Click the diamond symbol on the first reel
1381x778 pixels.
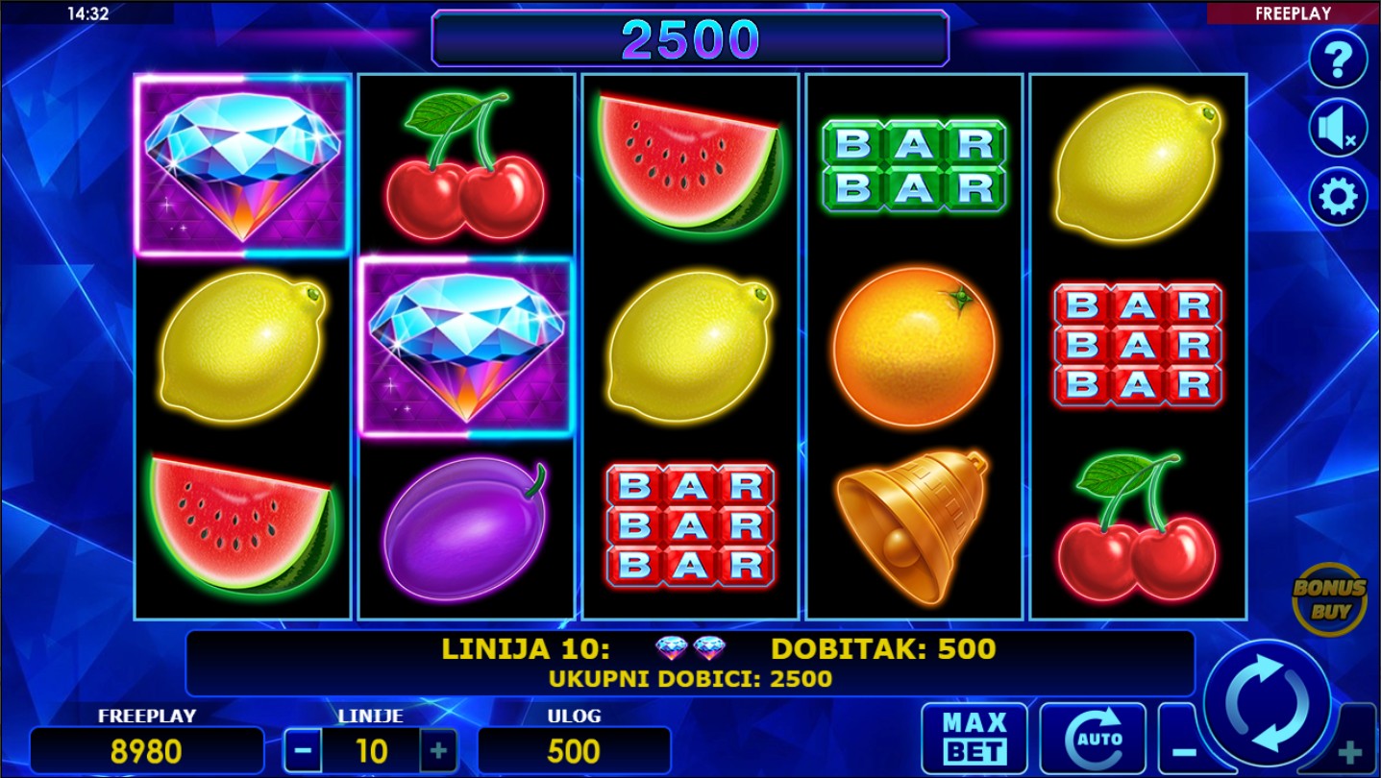coord(243,166)
